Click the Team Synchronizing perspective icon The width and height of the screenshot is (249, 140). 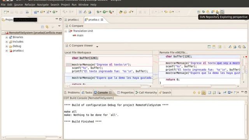(x=213, y=12)
